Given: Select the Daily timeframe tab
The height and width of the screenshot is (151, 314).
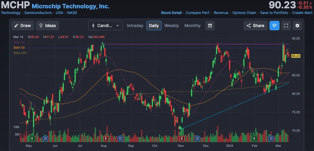Looking at the screenshot, I should (154, 26).
